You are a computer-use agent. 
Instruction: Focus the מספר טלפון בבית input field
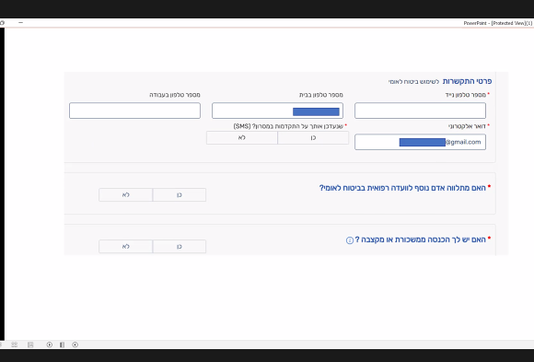[x=277, y=111]
